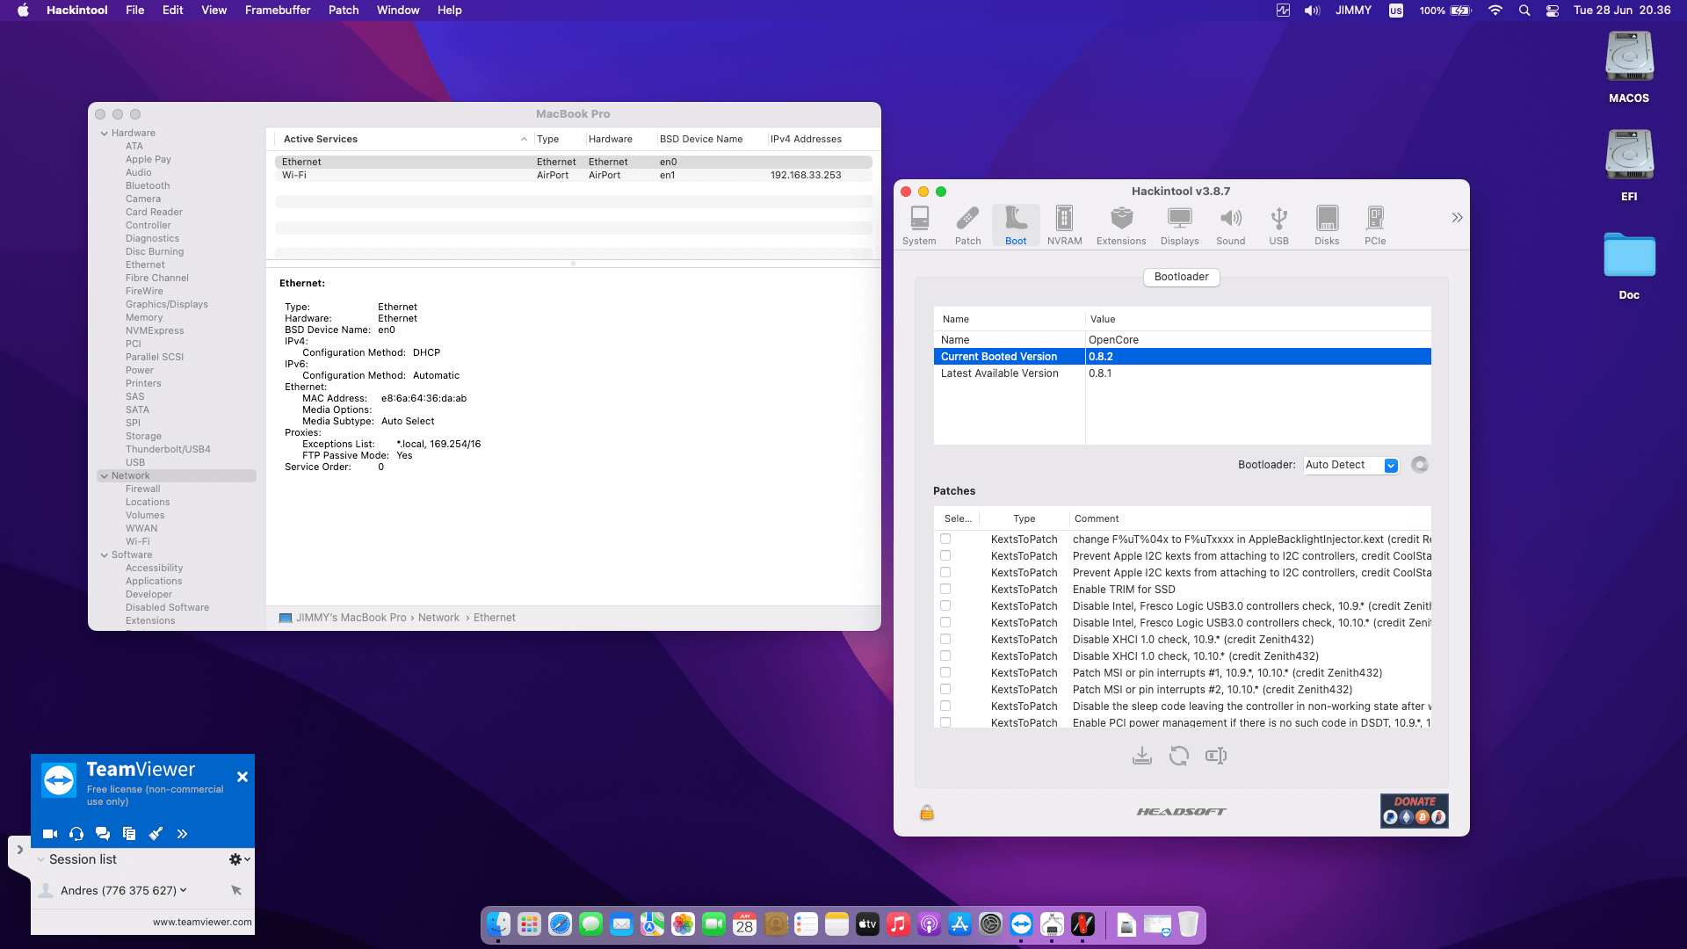Open the Sound toolbar icon
The height and width of the screenshot is (949, 1687).
[x=1230, y=226]
